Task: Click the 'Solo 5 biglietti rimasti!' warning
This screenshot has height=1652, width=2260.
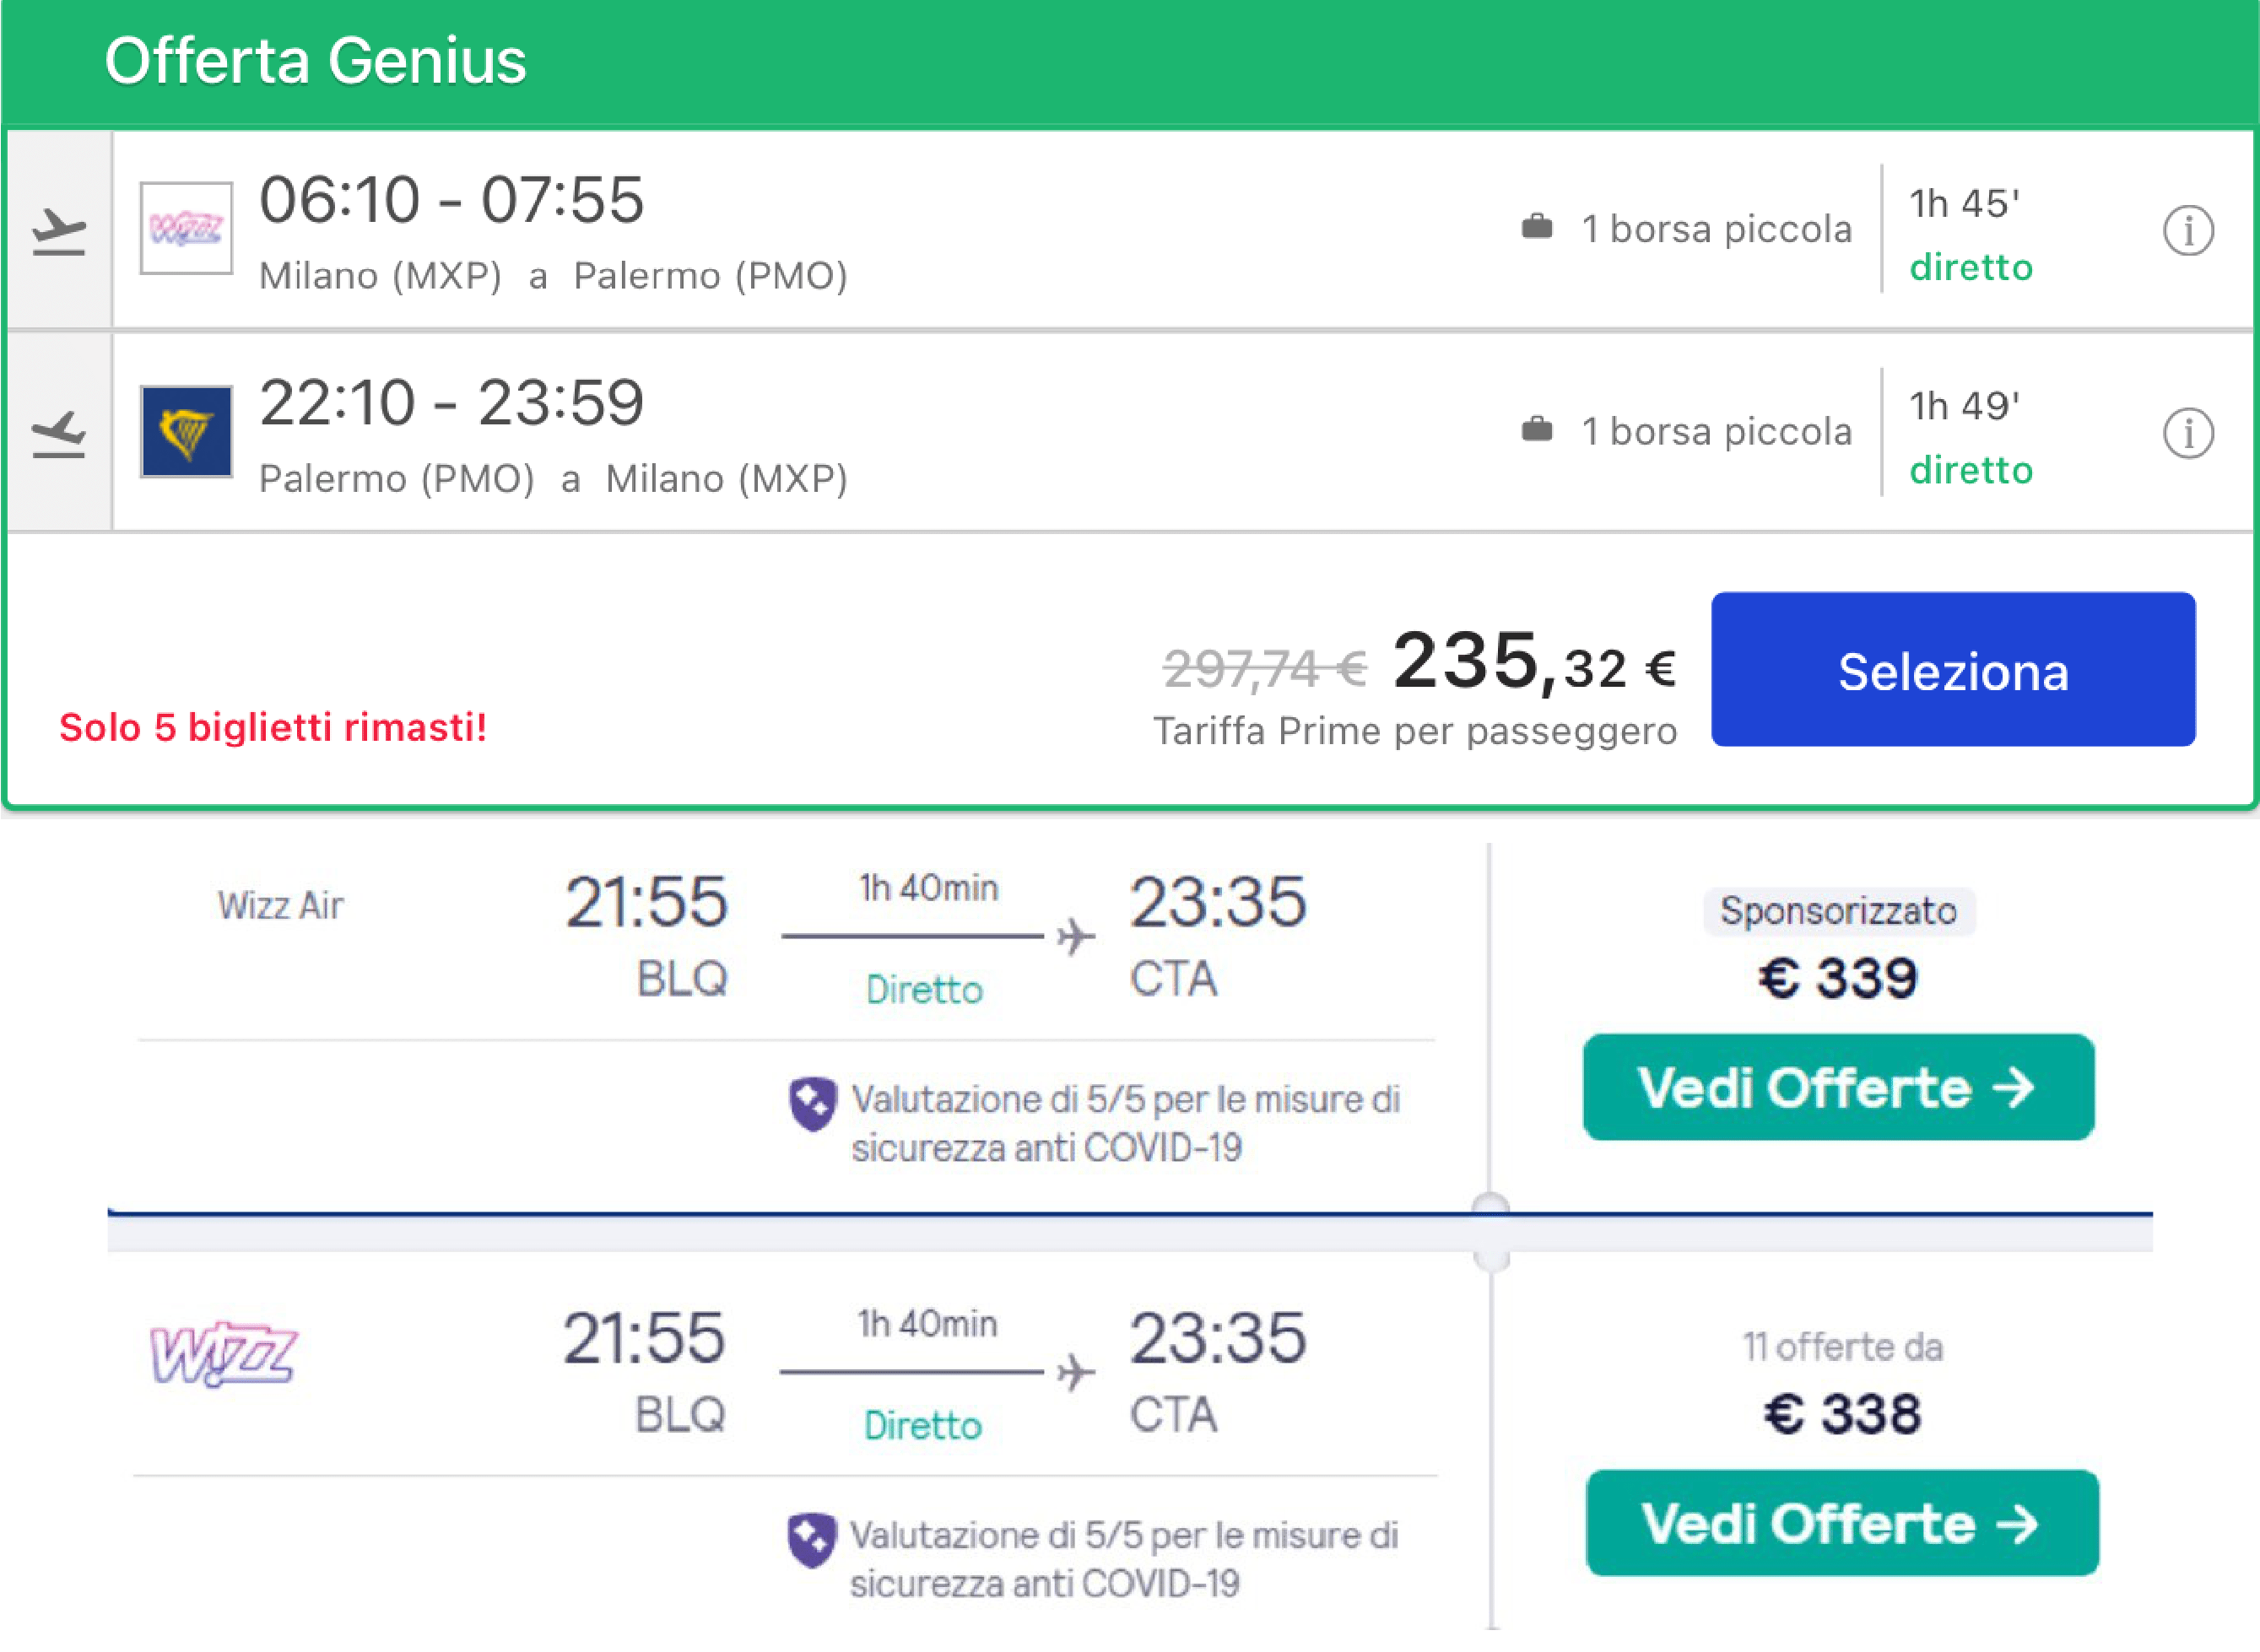Action: tap(273, 727)
